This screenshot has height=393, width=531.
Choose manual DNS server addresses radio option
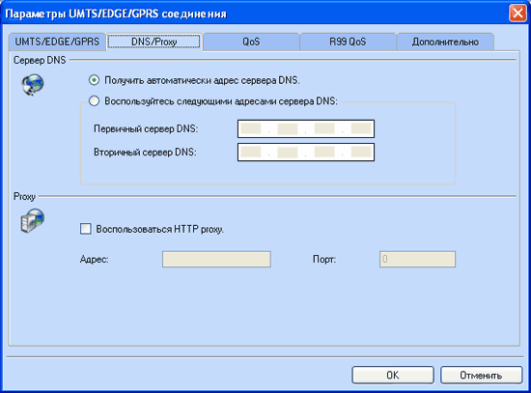click(94, 101)
